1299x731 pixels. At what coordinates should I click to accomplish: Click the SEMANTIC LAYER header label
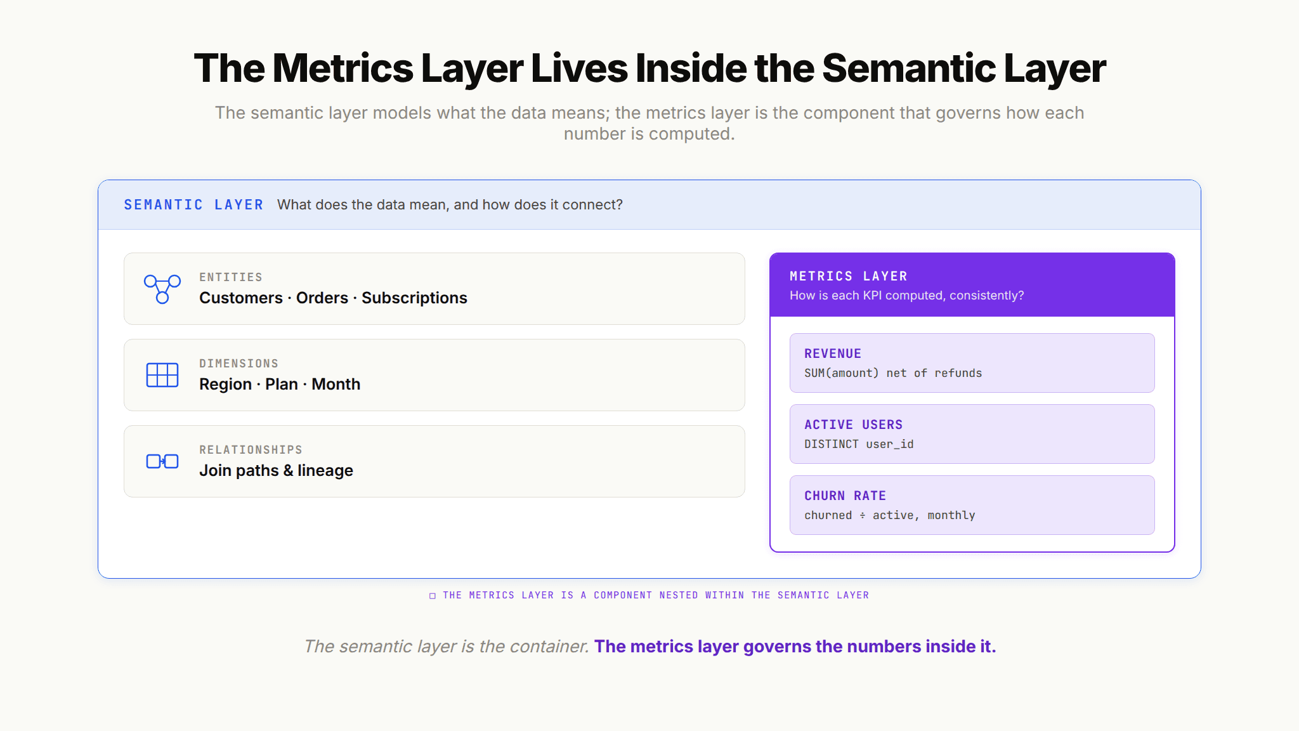(x=193, y=205)
